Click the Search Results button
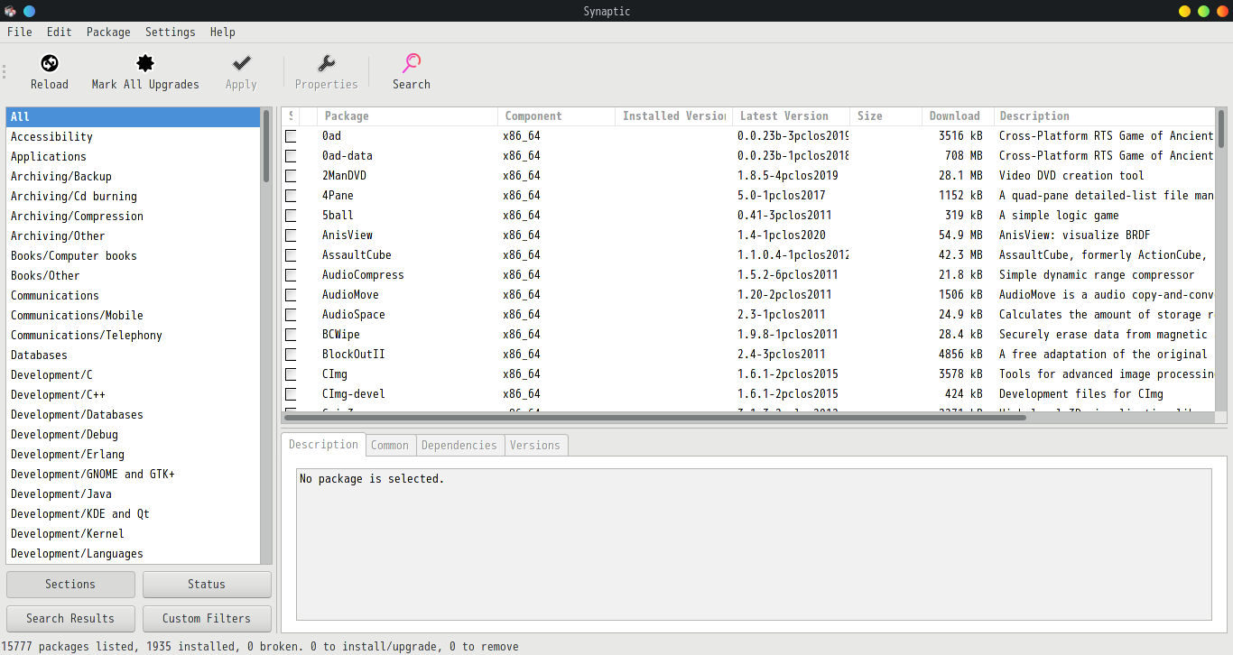The height and width of the screenshot is (655, 1233). coord(70,618)
